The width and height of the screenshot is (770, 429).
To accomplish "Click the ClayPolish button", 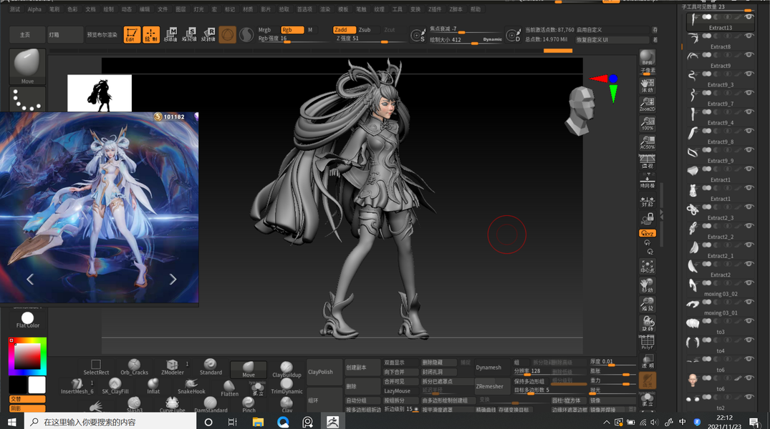I will 324,372.
